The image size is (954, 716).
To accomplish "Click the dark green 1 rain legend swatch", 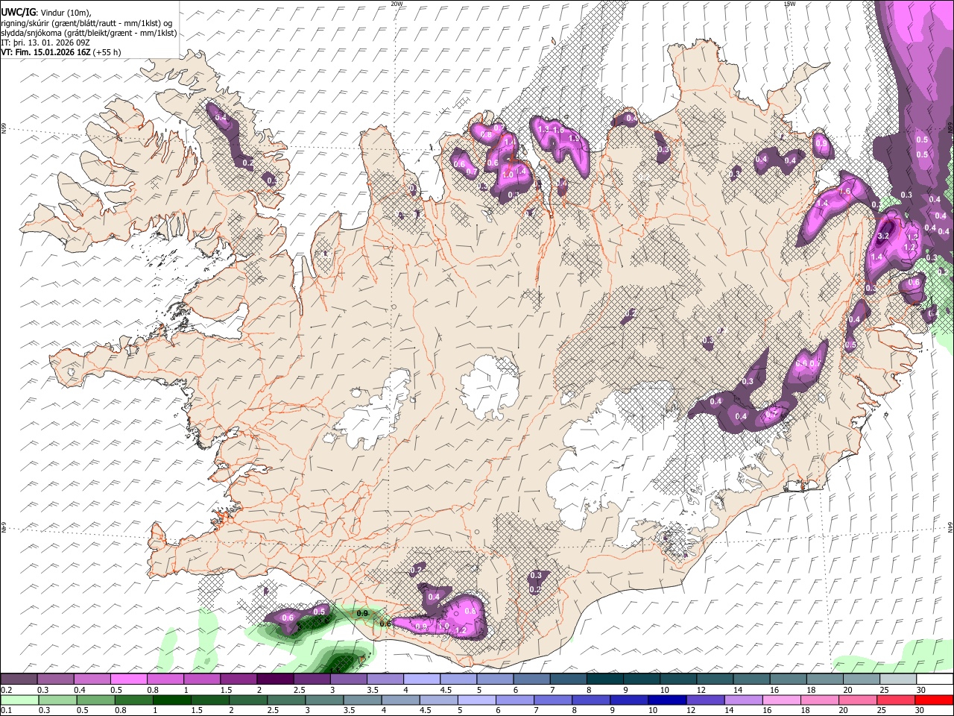I will (x=172, y=700).
